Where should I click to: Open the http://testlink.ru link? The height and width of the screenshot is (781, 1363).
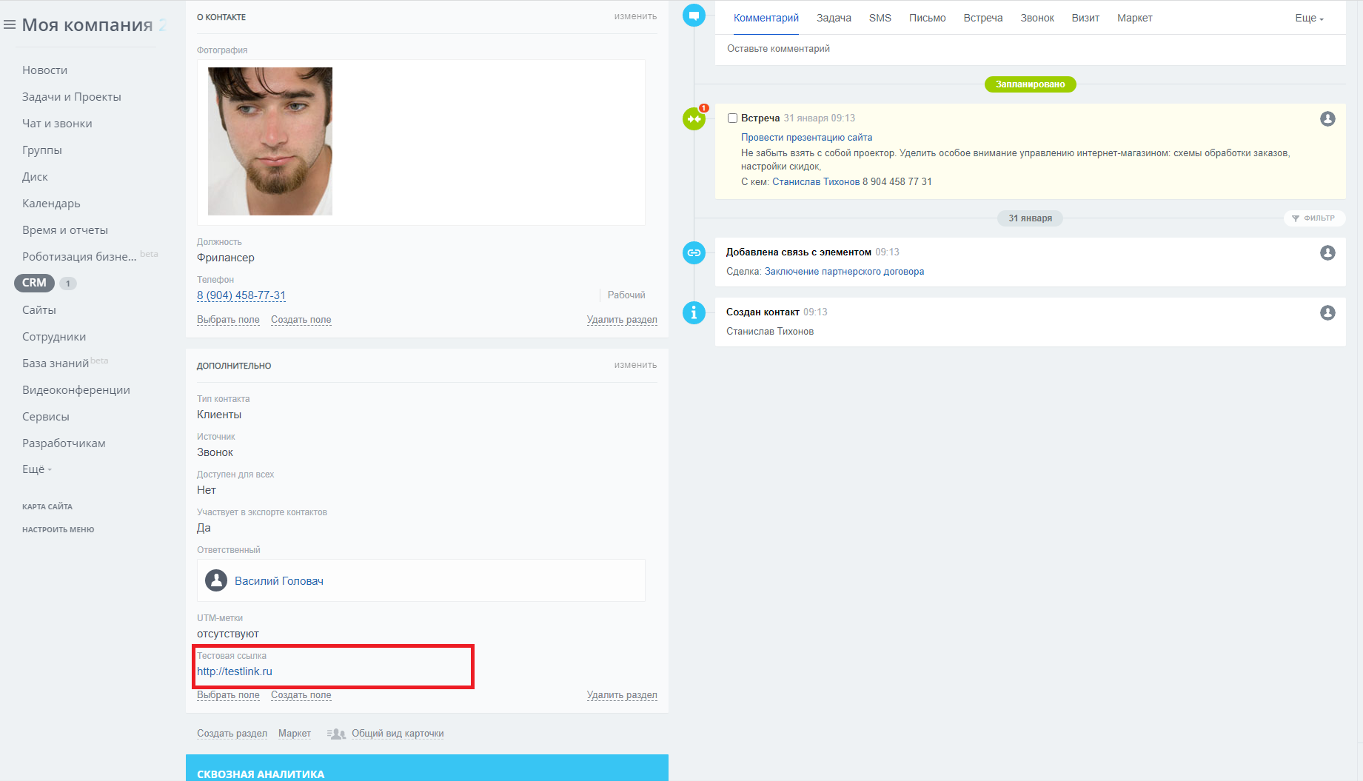coord(235,671)
